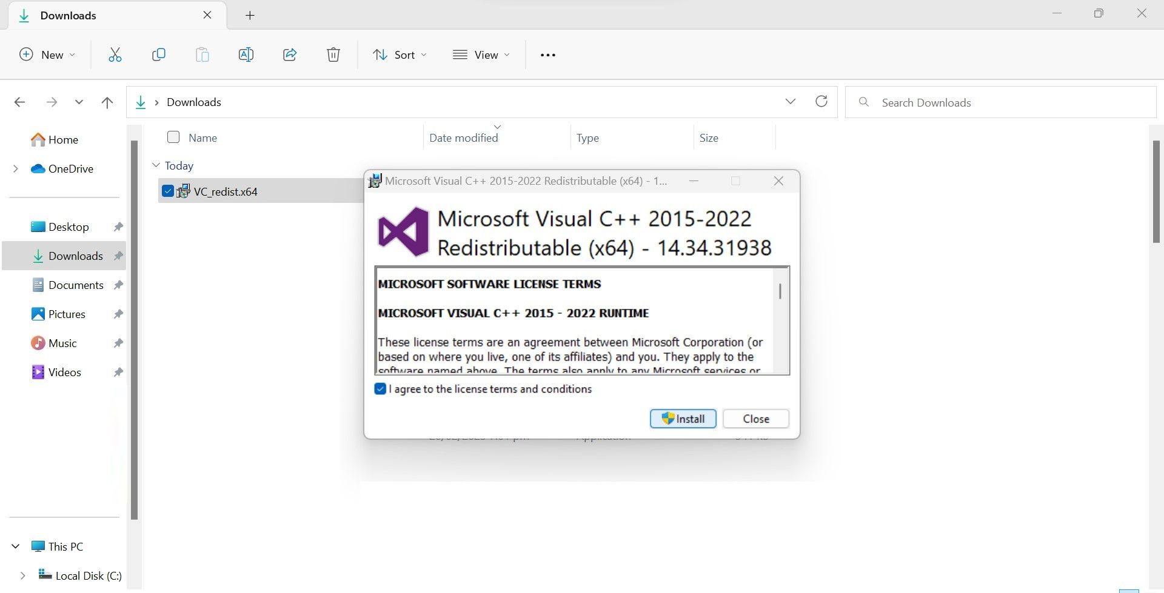Click the Share icon in toolbar

tap(290, 55)
